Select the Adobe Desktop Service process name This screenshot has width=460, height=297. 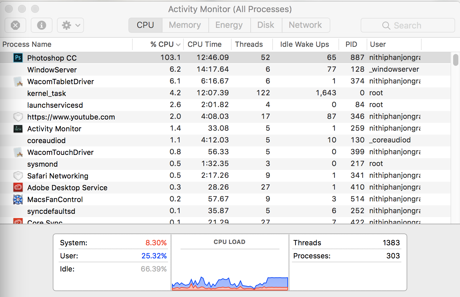[67, 188]
